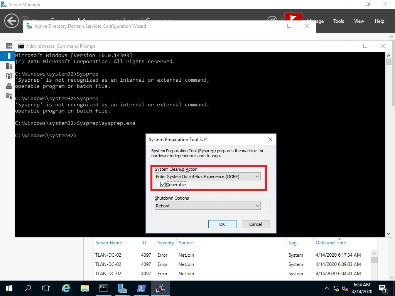Click the Server Manager title bar icon
395x296 pixels.
[x=4, y=4]
